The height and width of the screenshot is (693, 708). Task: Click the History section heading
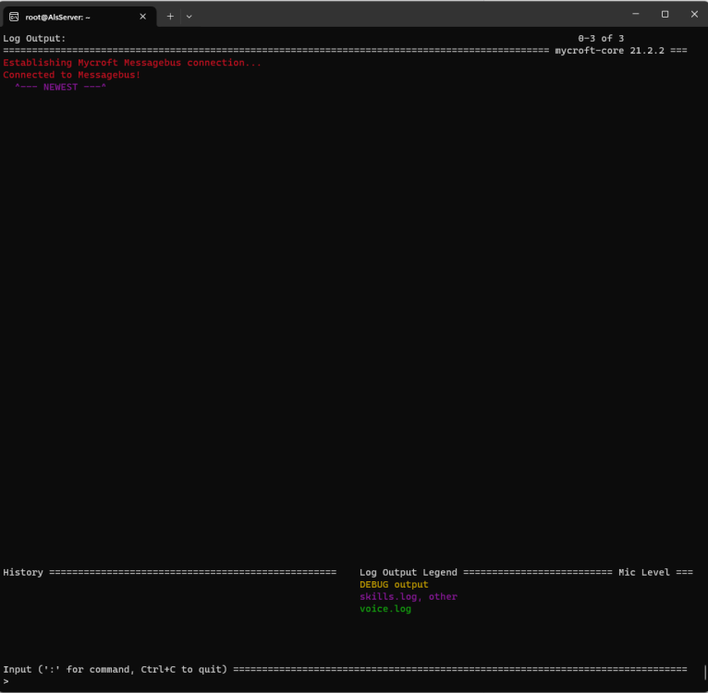point(23,572)
